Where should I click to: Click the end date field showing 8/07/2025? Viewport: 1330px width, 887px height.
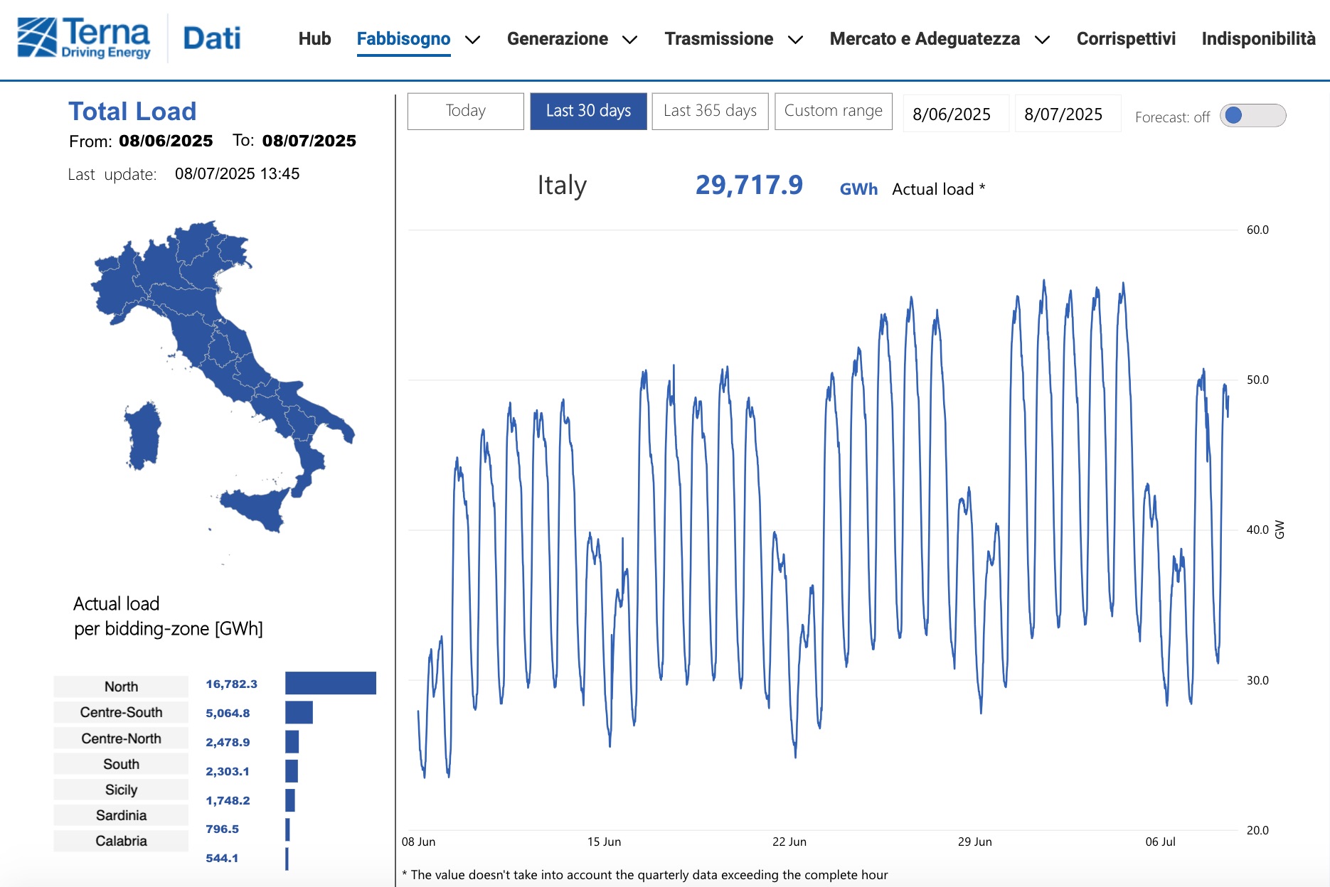(x=1066, y=114)
